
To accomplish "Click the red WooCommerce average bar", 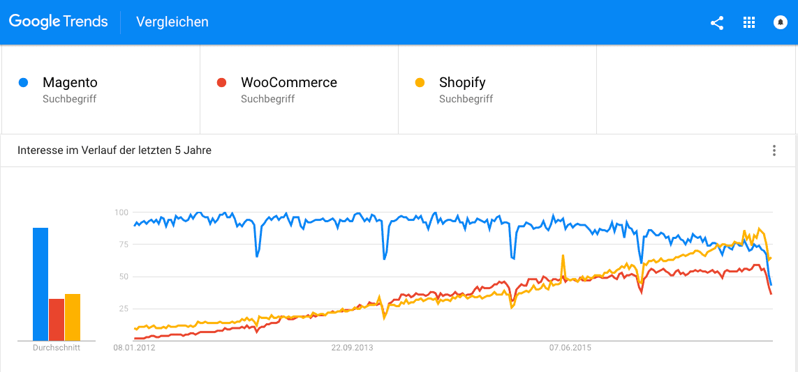I will point(57,319).
